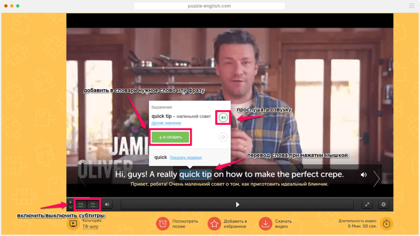Screen dimensions: 420x236
Task: Toggle Russian subtitles РУ
Action: click(x=93, y=205)
